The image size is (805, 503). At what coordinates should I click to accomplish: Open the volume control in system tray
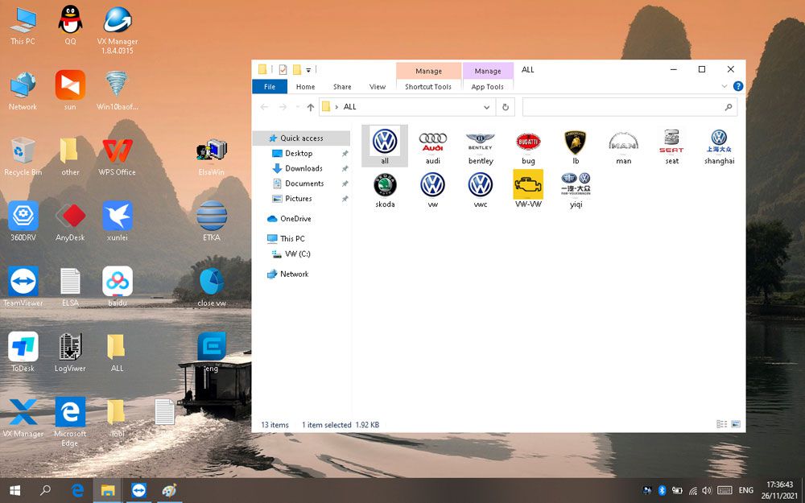pos(707,491)
